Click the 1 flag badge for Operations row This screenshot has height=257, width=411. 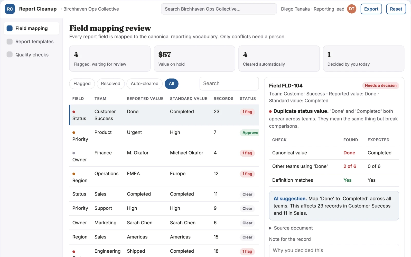(x=247, y=174)
